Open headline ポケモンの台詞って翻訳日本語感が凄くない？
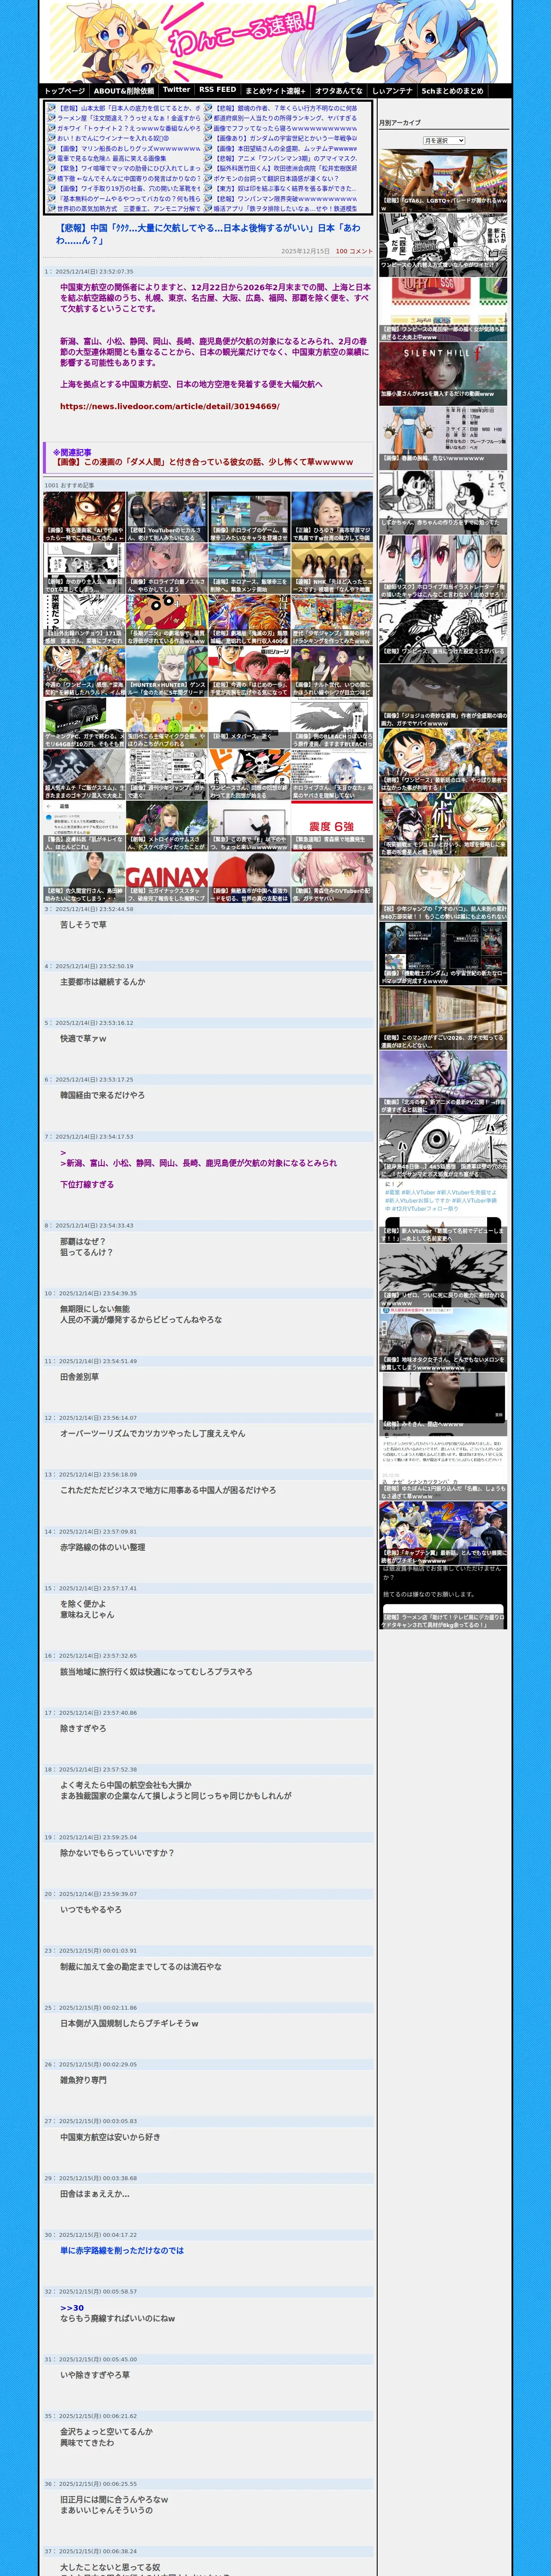Viewport: 551px width, 2576px height. [276, 178]
